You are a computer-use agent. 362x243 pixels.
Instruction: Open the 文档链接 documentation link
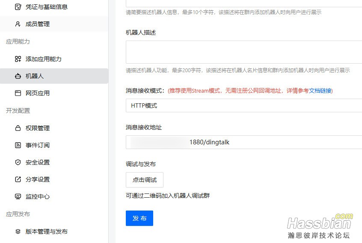point(320,91)
